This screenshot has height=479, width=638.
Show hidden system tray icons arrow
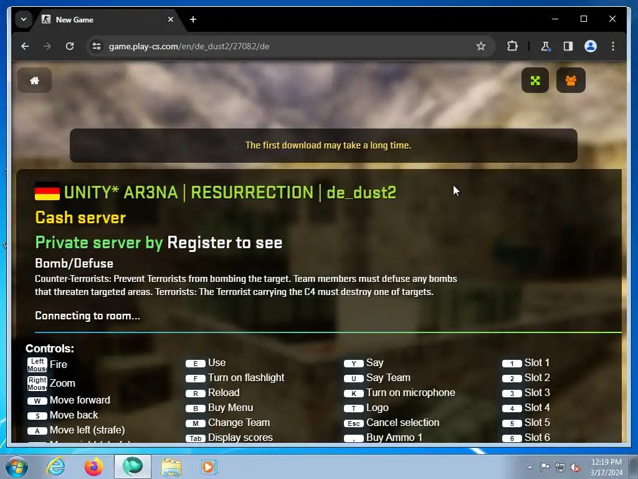pos(530,467)
